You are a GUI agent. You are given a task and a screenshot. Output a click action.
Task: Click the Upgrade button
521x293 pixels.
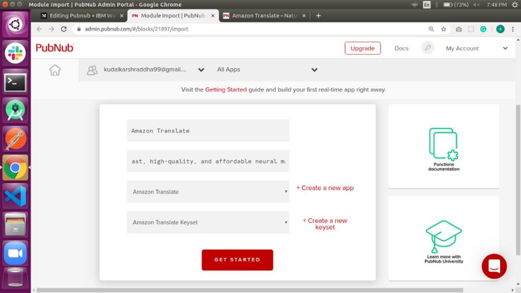pos(362,48)
